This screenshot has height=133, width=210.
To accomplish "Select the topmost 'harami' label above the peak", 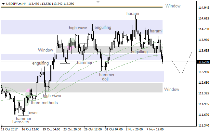I will [x=133, y=14].
